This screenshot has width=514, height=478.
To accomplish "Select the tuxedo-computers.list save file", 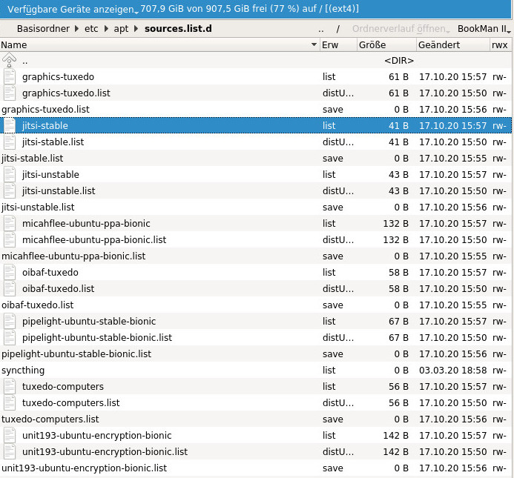I will (x=256, y=419).
